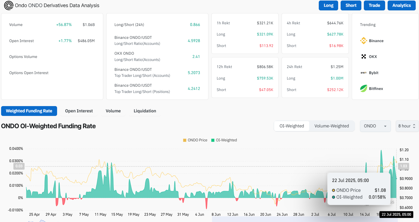Click the Bybit logo in Trending

pos(364,73)
